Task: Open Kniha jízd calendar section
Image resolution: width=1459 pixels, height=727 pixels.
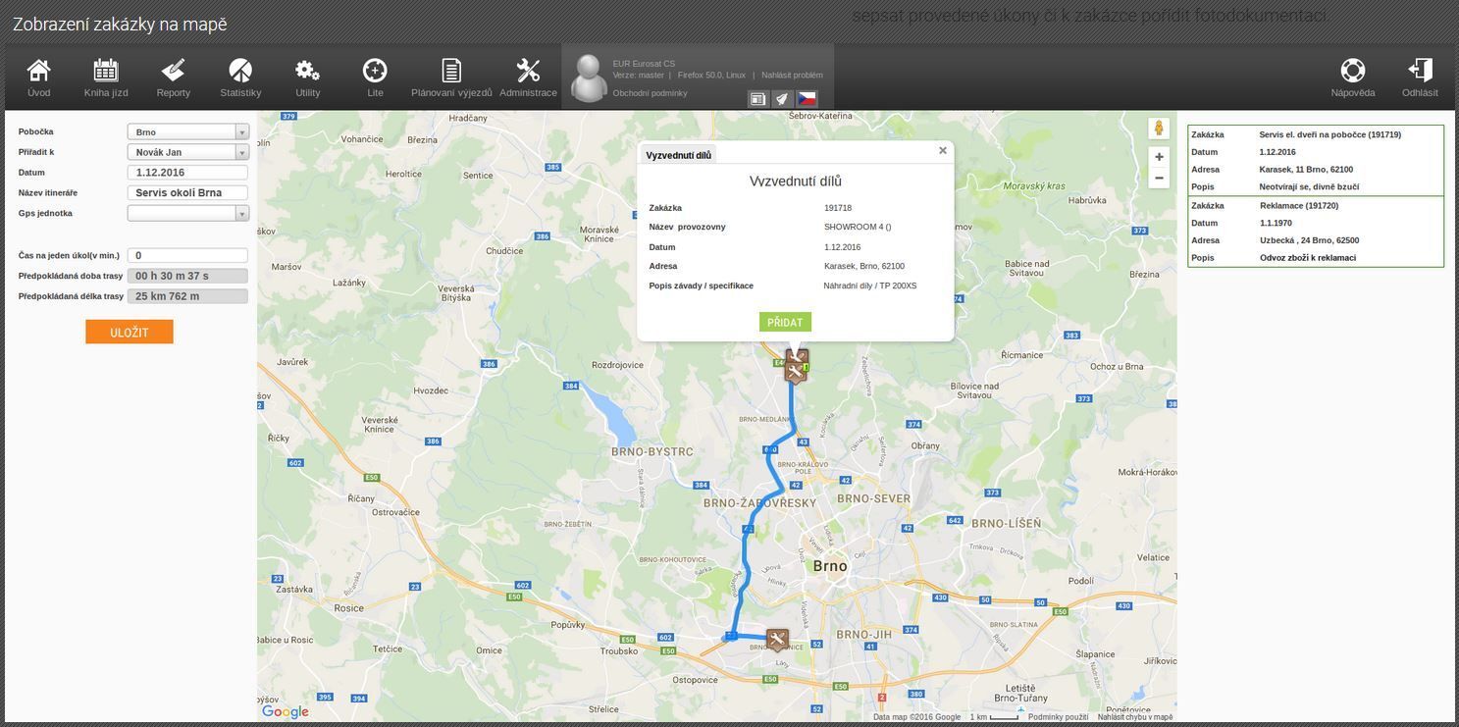Action: click(102, 70)
